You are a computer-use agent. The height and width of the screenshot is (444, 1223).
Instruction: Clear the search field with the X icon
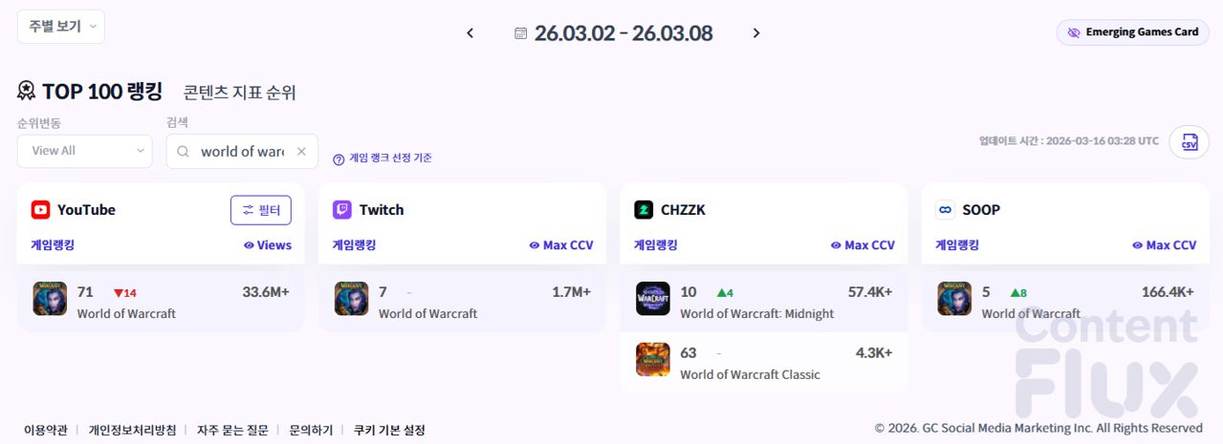tap(301, 151)
